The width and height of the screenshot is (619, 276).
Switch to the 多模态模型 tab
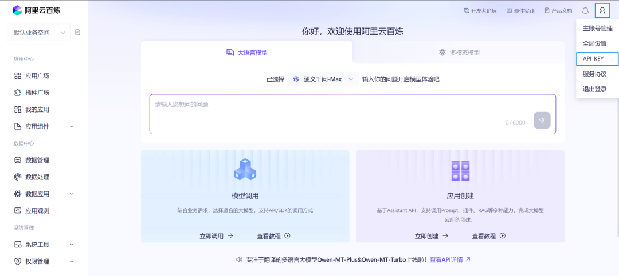point(459,53)
